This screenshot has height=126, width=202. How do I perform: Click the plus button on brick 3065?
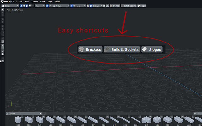click(44, 117)
